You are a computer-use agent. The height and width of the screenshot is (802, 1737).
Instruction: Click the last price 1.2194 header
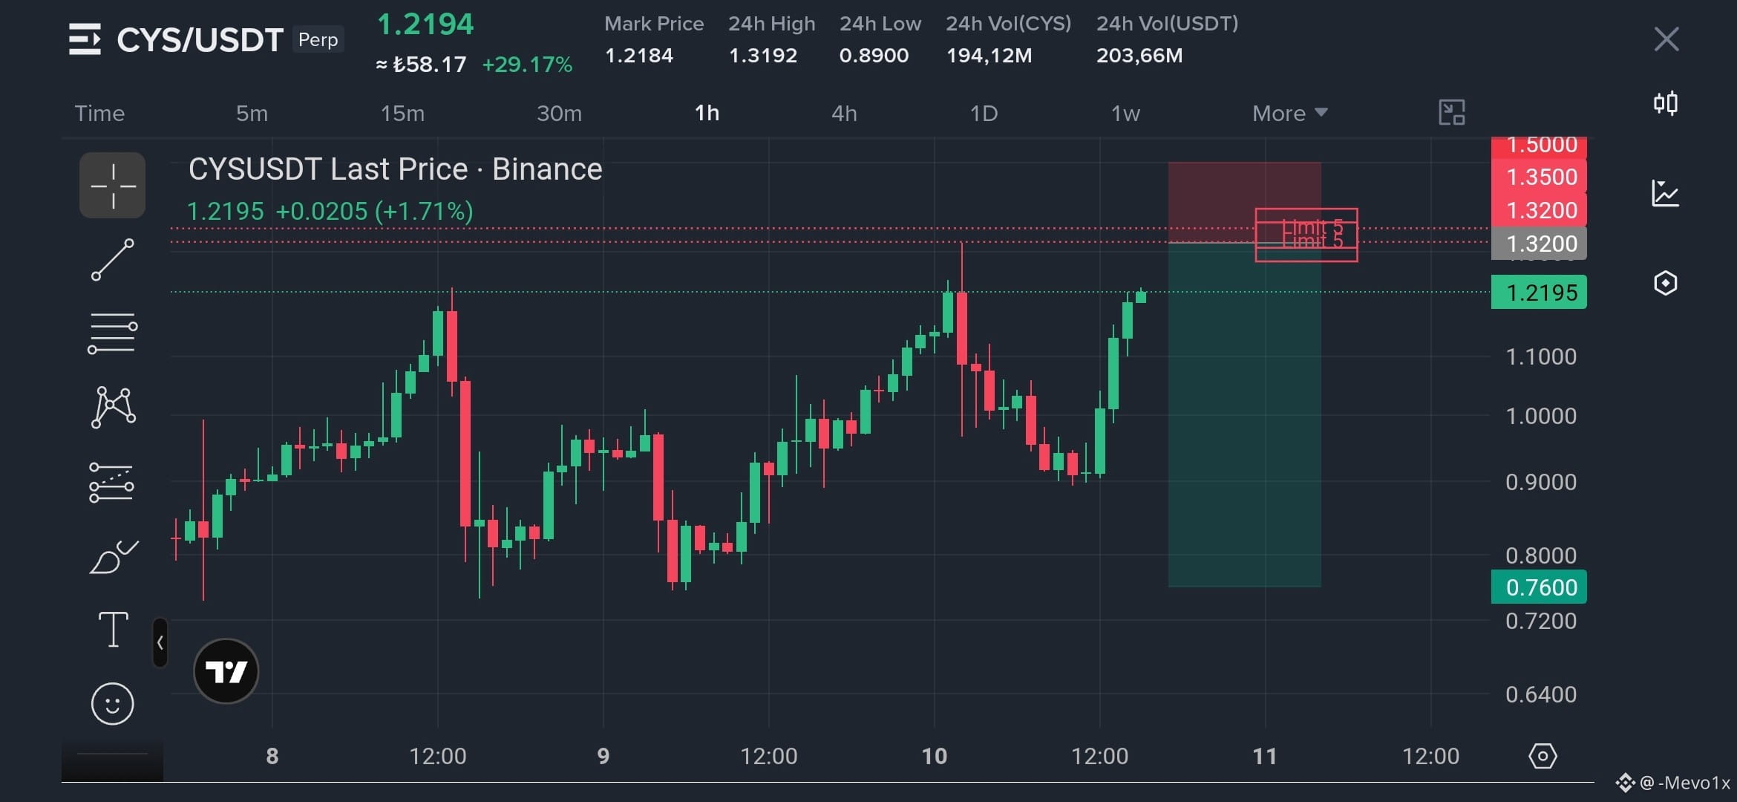425,25
